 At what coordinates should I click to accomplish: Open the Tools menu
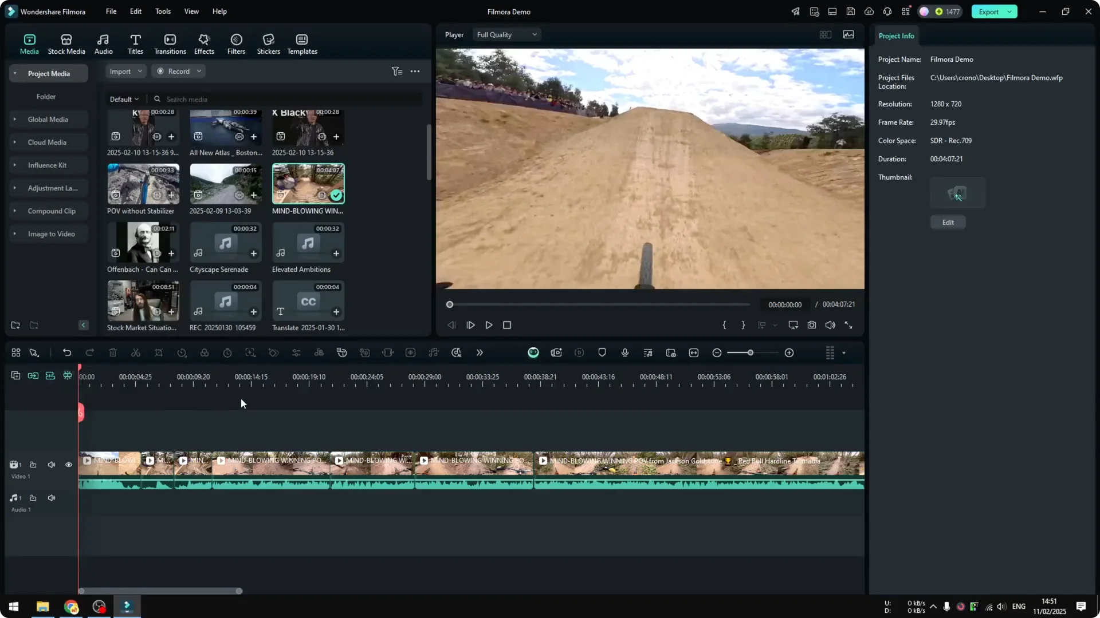pos(162,11)
